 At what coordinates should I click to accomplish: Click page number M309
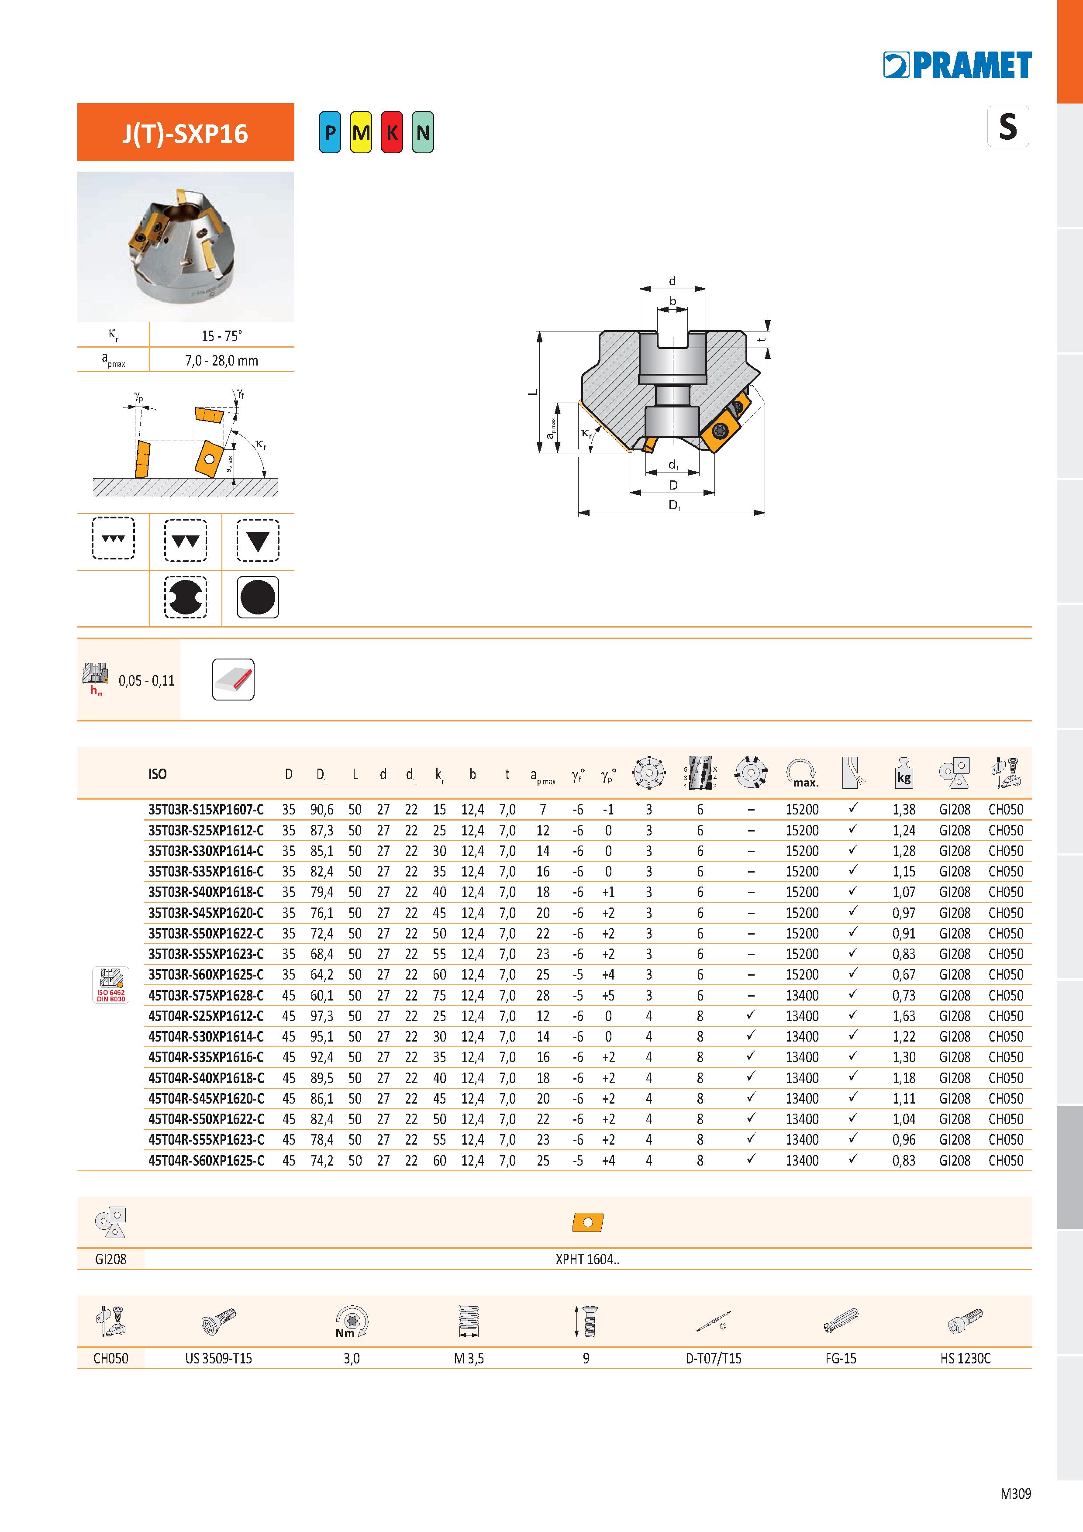[1016, 1493]
